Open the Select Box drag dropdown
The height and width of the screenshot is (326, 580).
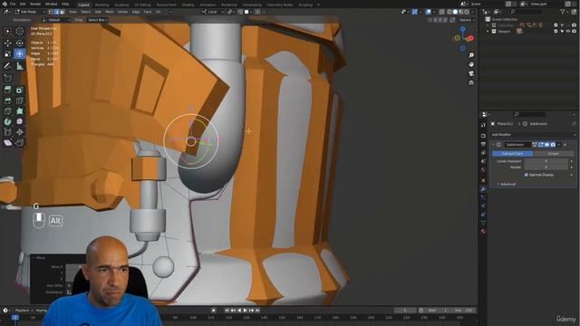point(97,20)
